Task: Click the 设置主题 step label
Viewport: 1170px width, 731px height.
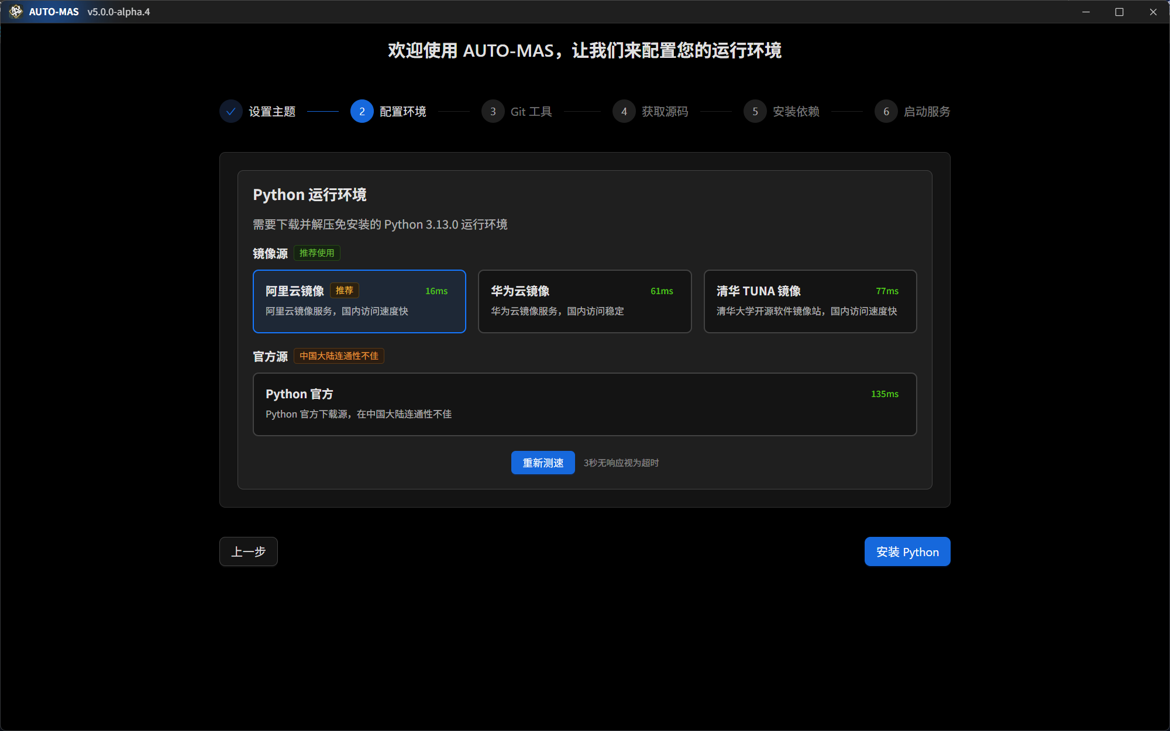Action: (272, 112)
